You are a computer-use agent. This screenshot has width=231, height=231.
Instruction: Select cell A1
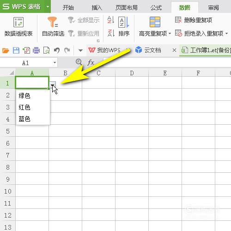(x=32, y=83)
